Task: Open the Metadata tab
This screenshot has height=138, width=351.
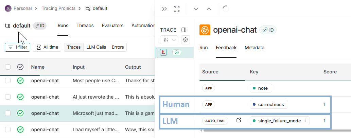Action: coord(255,48)
